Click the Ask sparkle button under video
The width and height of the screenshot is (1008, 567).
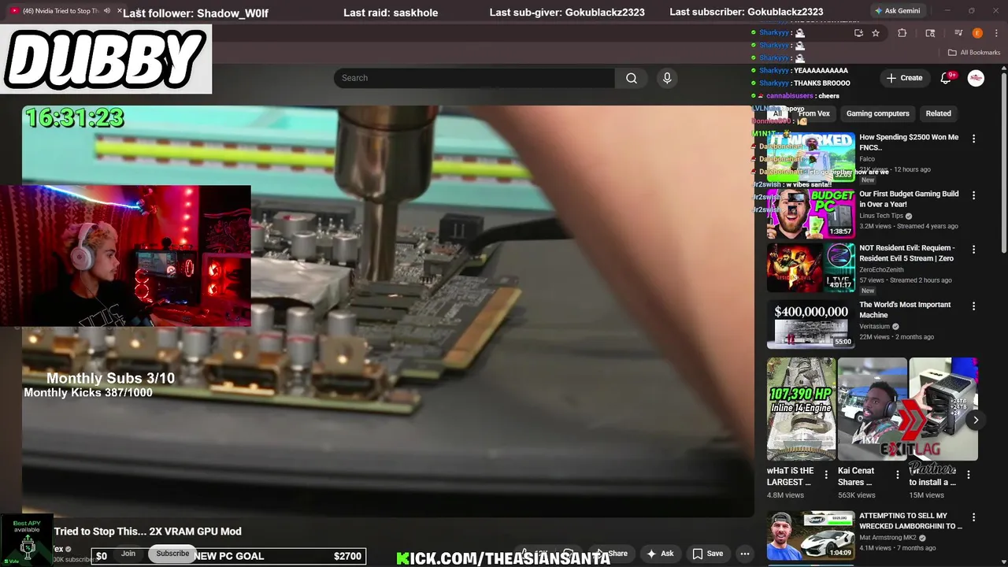(659, 554)
